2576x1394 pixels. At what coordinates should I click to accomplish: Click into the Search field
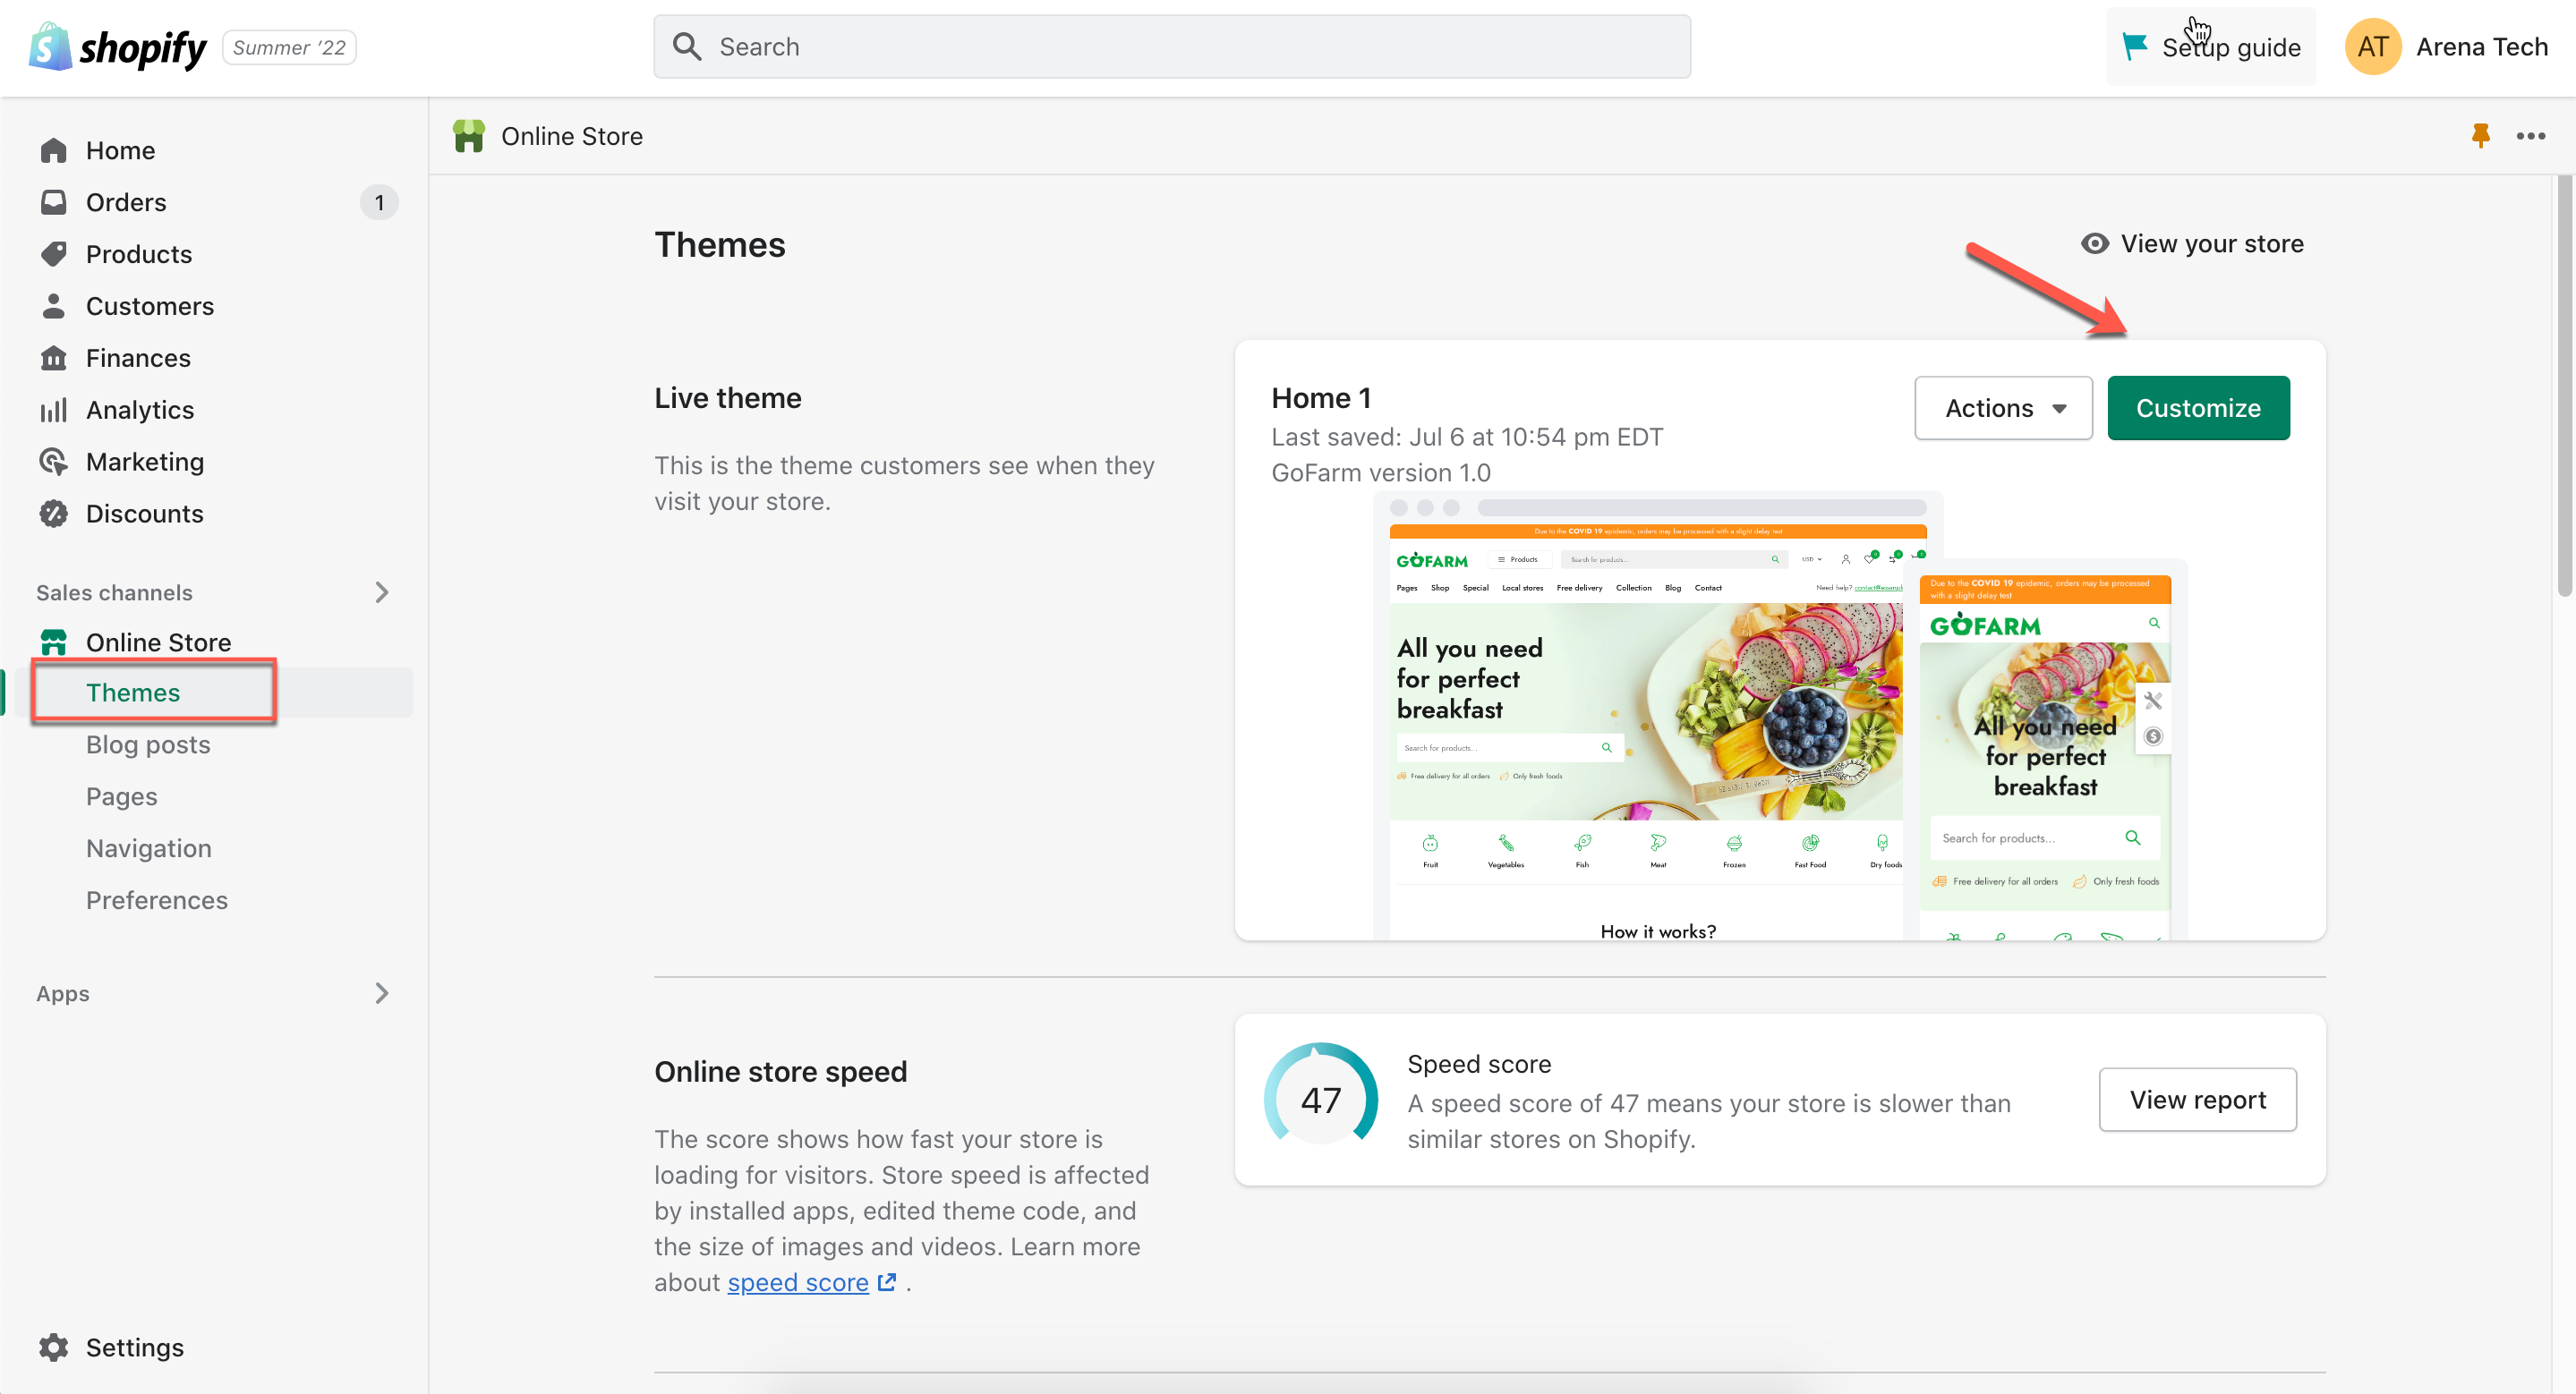1170,47
